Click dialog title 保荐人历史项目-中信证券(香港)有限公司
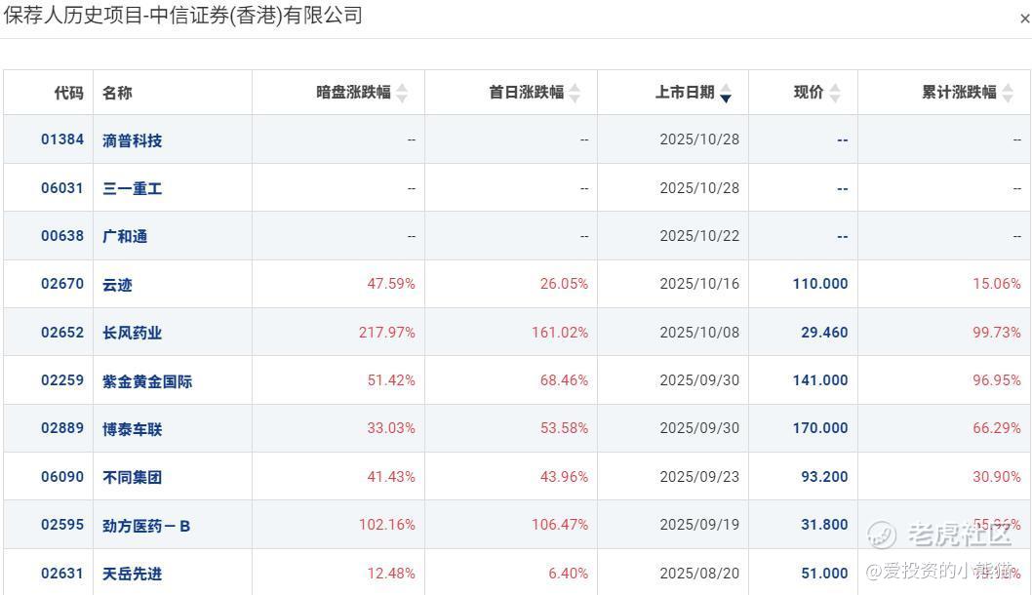This screenshot has width=1032, height=595. [x=183, y=16]
